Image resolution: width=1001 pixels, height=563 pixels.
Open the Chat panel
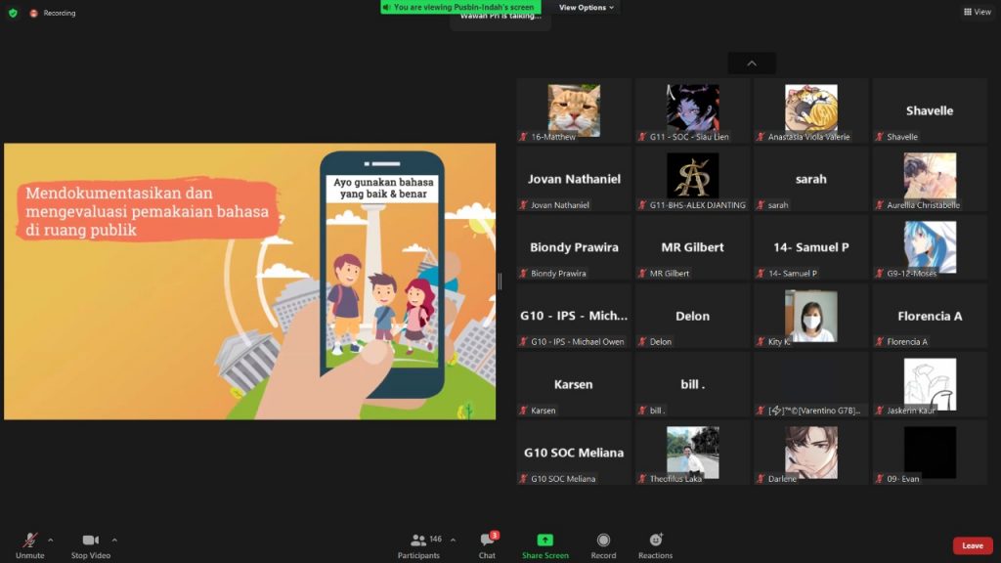click(487, 541)
